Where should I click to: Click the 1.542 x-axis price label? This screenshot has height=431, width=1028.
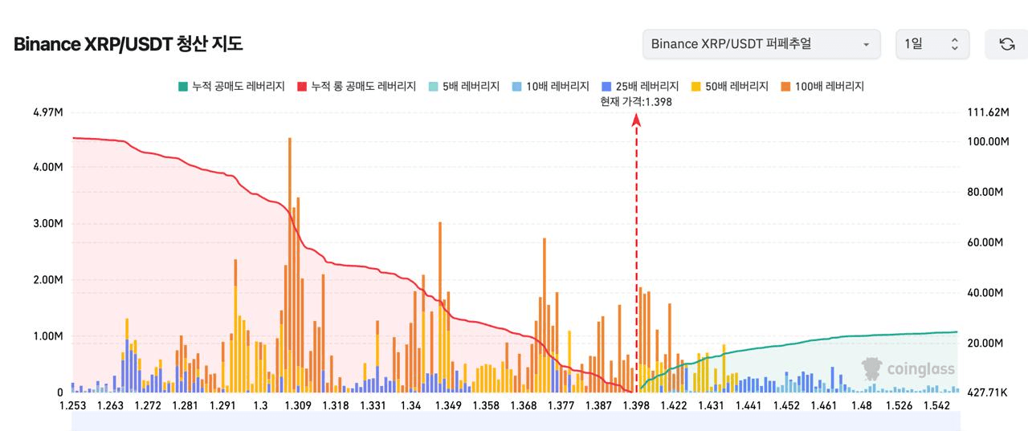(x=936, y=406)
